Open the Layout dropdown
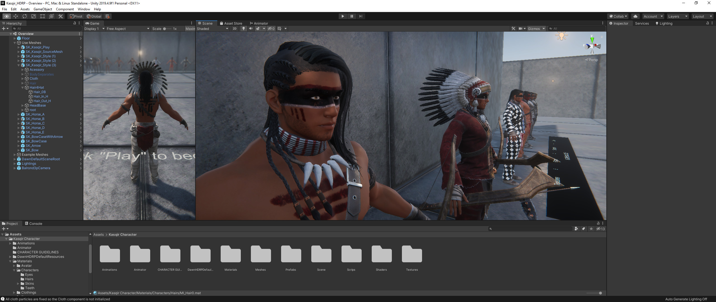The width and height of the screenshot is (716, 302). coord(702,16)
